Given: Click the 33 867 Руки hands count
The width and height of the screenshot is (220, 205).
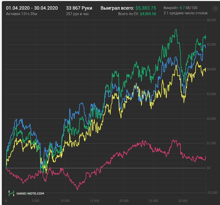Looking at the screenshot, I should (x=79, y=8).
